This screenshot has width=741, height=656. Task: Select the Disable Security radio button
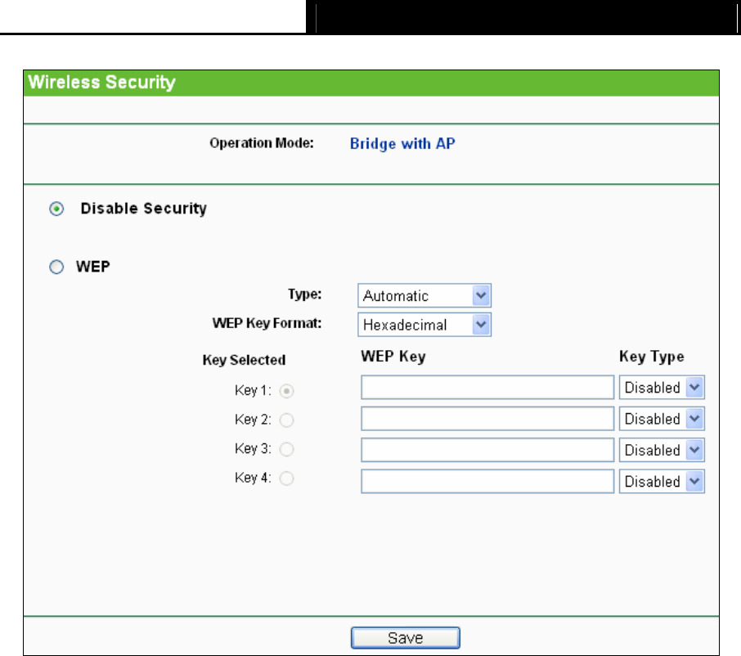pyautogui.click(x=56, y=209)
